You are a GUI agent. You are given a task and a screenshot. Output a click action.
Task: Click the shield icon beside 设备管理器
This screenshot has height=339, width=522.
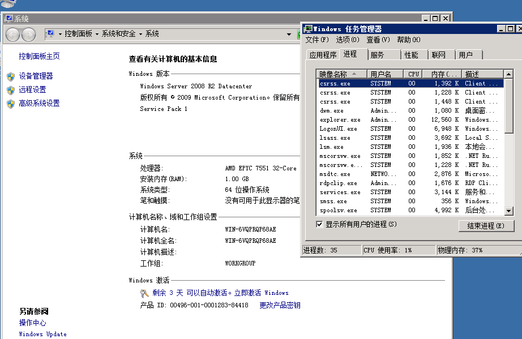[10, 76]
